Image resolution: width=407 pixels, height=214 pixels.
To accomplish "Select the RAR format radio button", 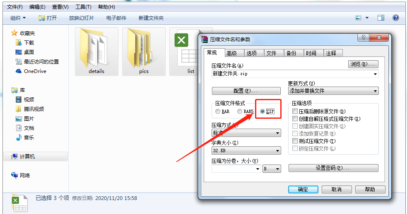I will [218, 111].
